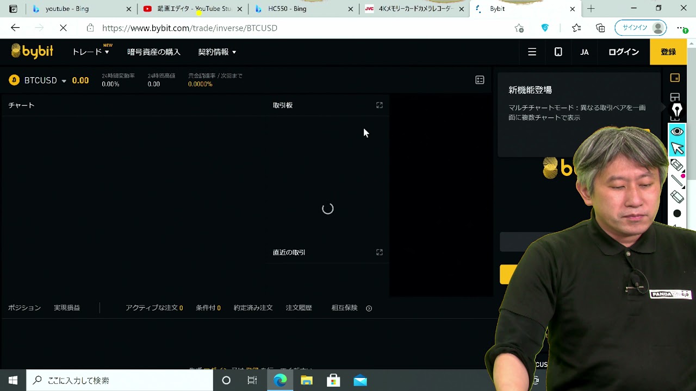
Task: Click the サインイン profile button
Action: click(x=641, y=28)
